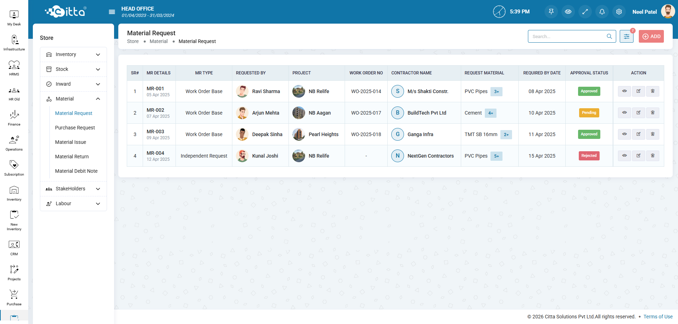
Task: Toggle fullscreen with the expand arrows icon
Action: 585,12
